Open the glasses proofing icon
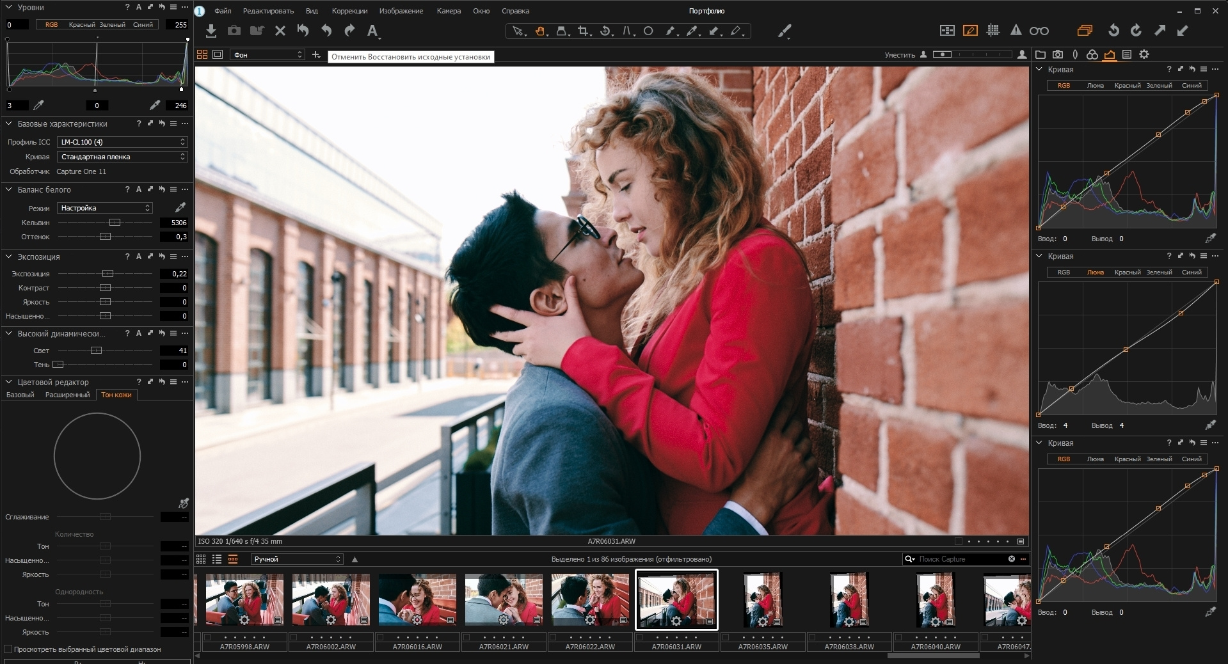This screenshot has height=664, width=1228. tap(1039, 31)
